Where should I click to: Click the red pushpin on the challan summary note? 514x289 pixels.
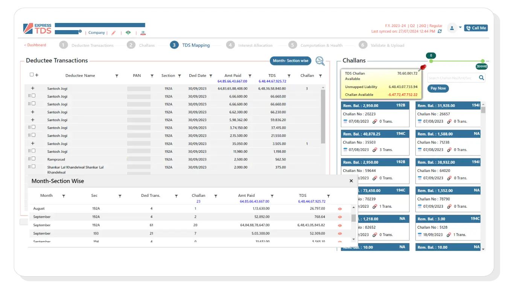(423, 68)
